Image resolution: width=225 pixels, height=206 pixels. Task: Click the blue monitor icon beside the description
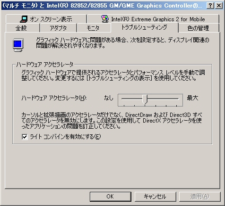click(18, 45)
